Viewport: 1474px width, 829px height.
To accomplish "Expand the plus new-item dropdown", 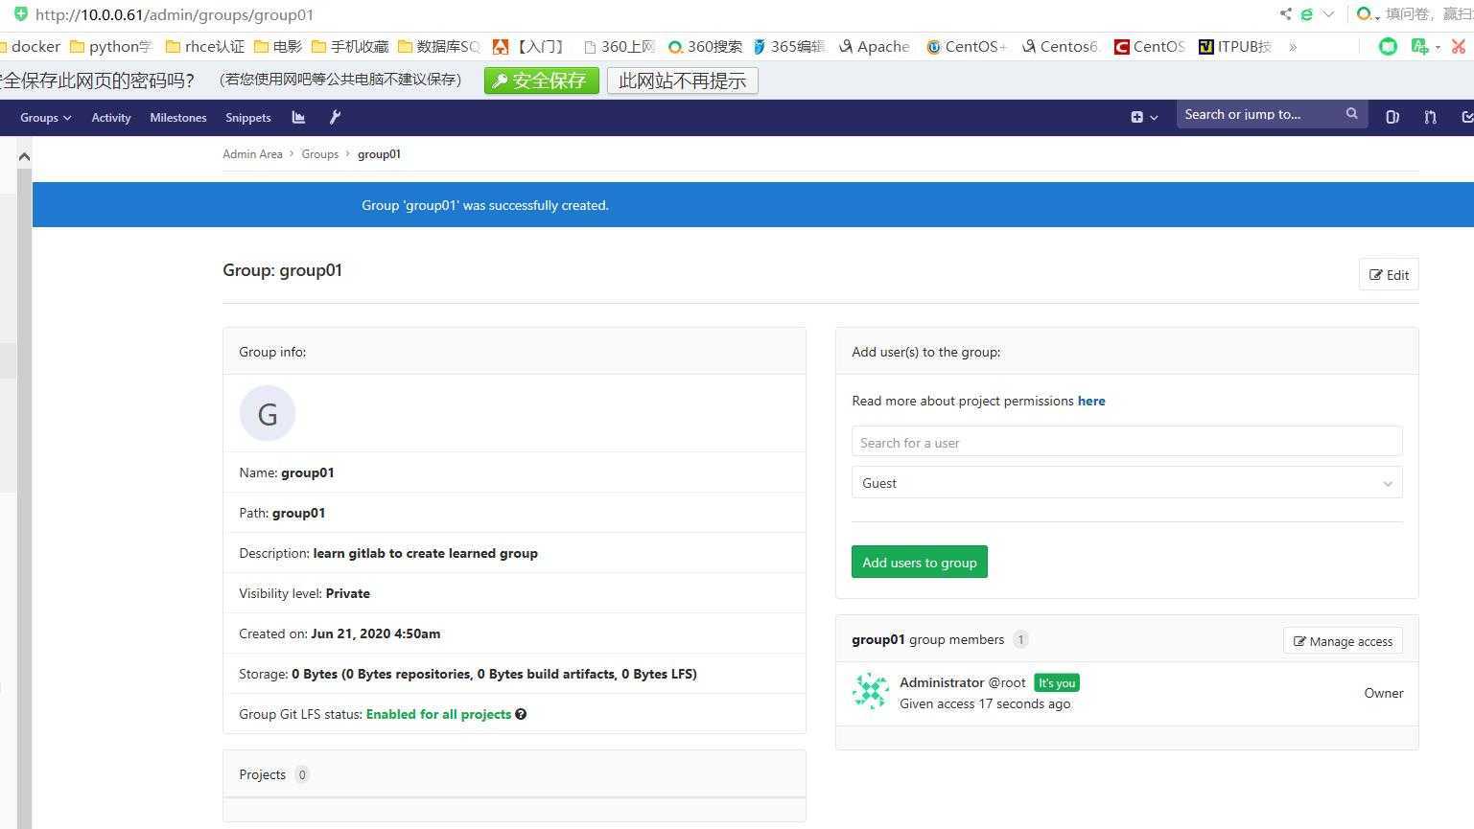I will (x=1143, y=117).
